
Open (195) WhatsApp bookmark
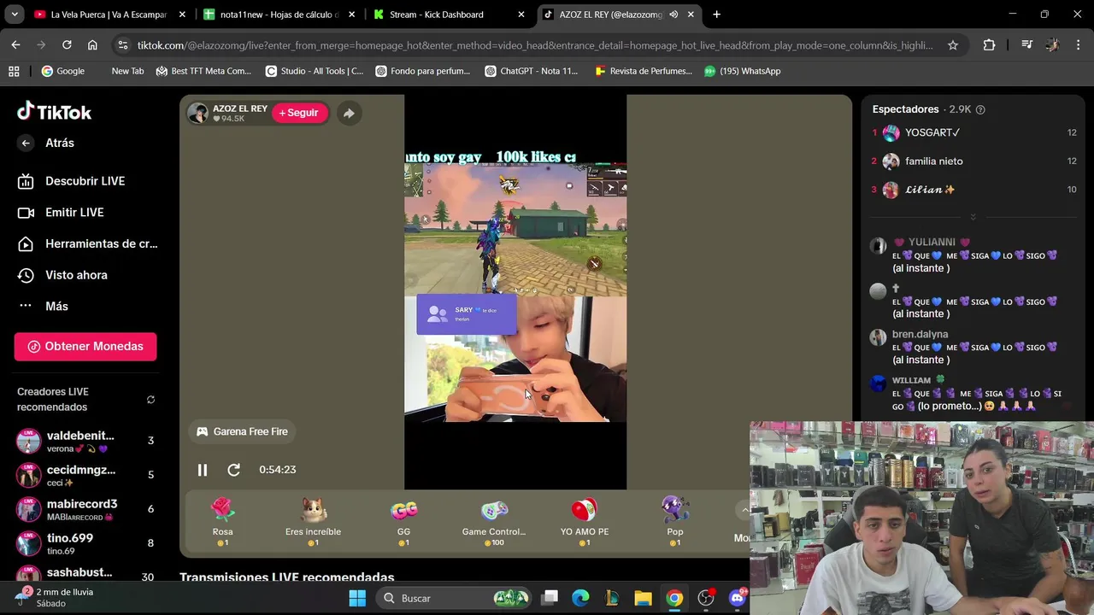(x=742, y=71)
